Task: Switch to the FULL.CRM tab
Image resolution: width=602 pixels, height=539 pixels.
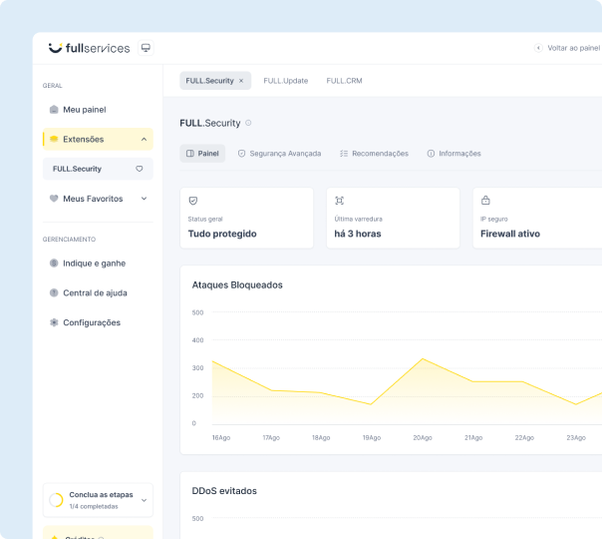Action: [344, 81]
